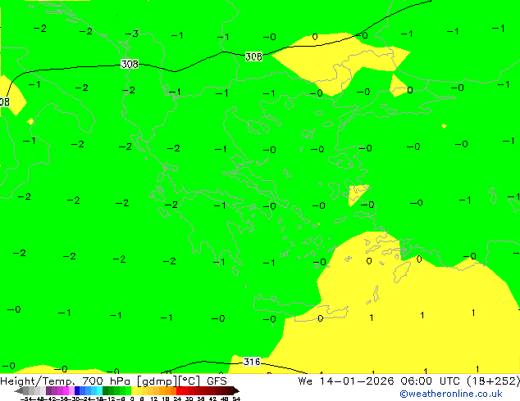Image resolution: width=520 pixels, height=401 pixels.
Task: Click the We 14-01-2026 06:00 UTC date text
Action: pos(380,381)
